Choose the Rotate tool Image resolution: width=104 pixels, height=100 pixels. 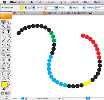3,45
